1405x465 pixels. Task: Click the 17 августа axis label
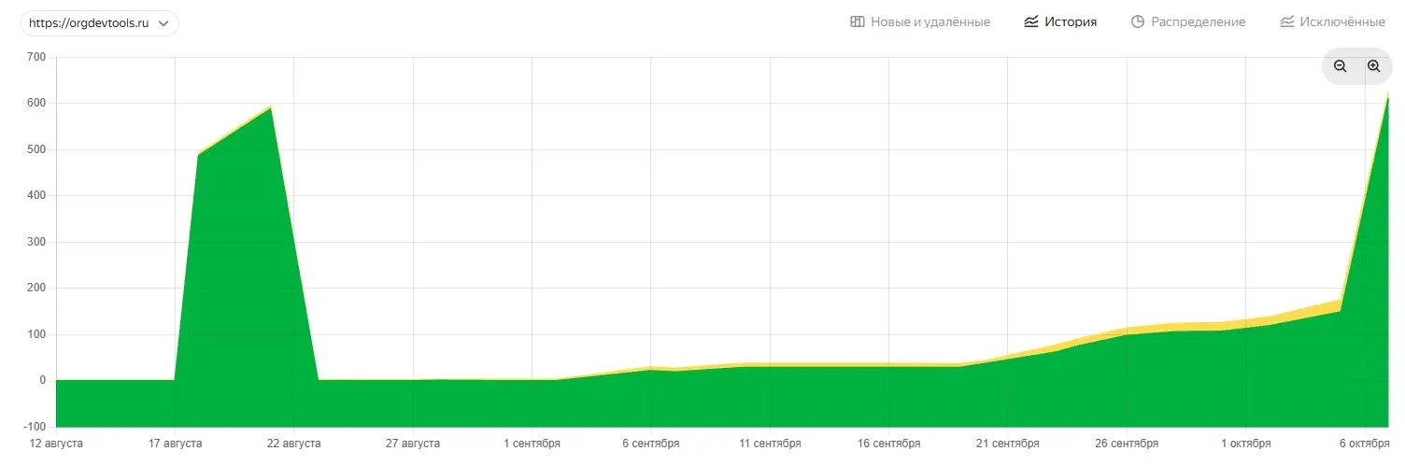175,444
